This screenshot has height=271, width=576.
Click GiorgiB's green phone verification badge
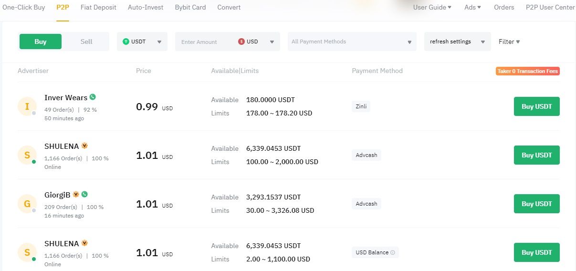pos(84,194)
